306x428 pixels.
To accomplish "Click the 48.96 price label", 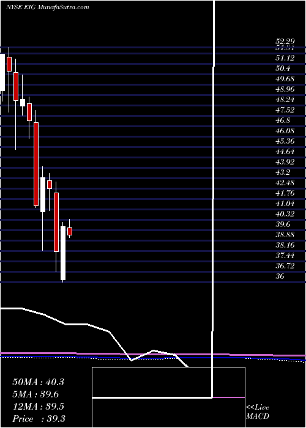I will click(x=285, y=89).
